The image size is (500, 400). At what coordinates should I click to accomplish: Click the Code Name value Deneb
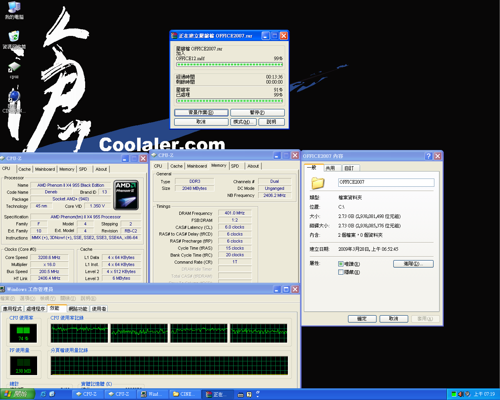pyautogui.click(x=51, y=192)
